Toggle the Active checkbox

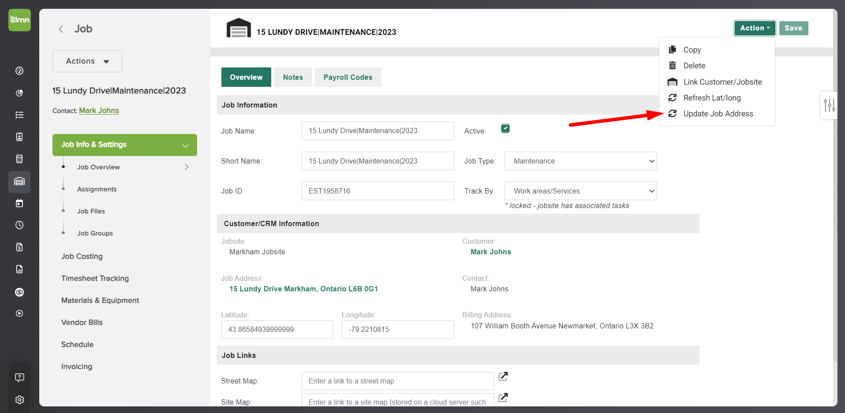(505, 129)
